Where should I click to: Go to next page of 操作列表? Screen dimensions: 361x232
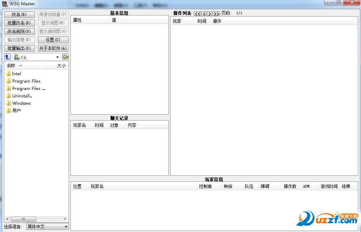click(x=210, y=14)
